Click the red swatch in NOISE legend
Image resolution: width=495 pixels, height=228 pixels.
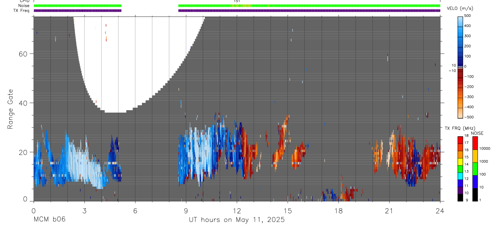(476, 143)
